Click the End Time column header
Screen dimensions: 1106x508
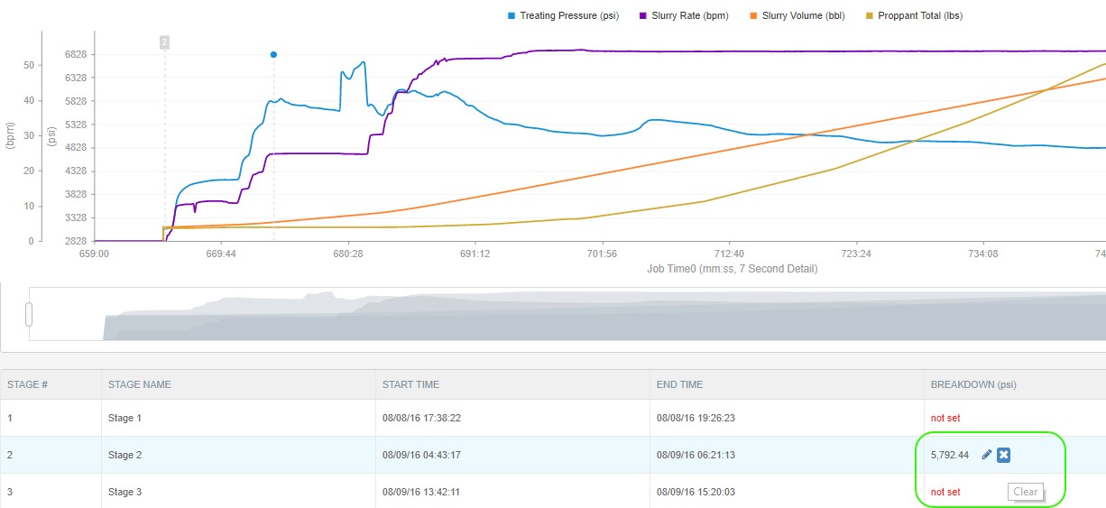(x=679, y=384)
